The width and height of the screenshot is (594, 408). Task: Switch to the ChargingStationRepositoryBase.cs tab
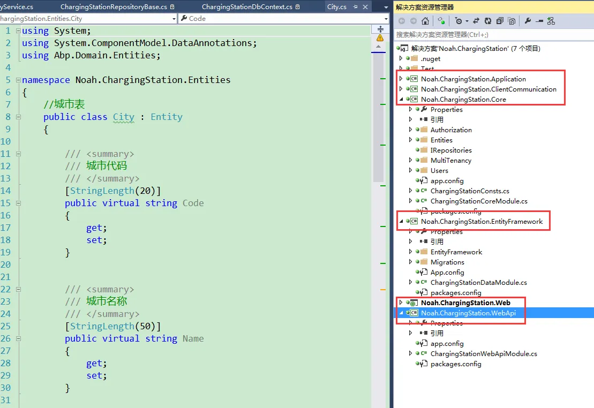(114, 7)
